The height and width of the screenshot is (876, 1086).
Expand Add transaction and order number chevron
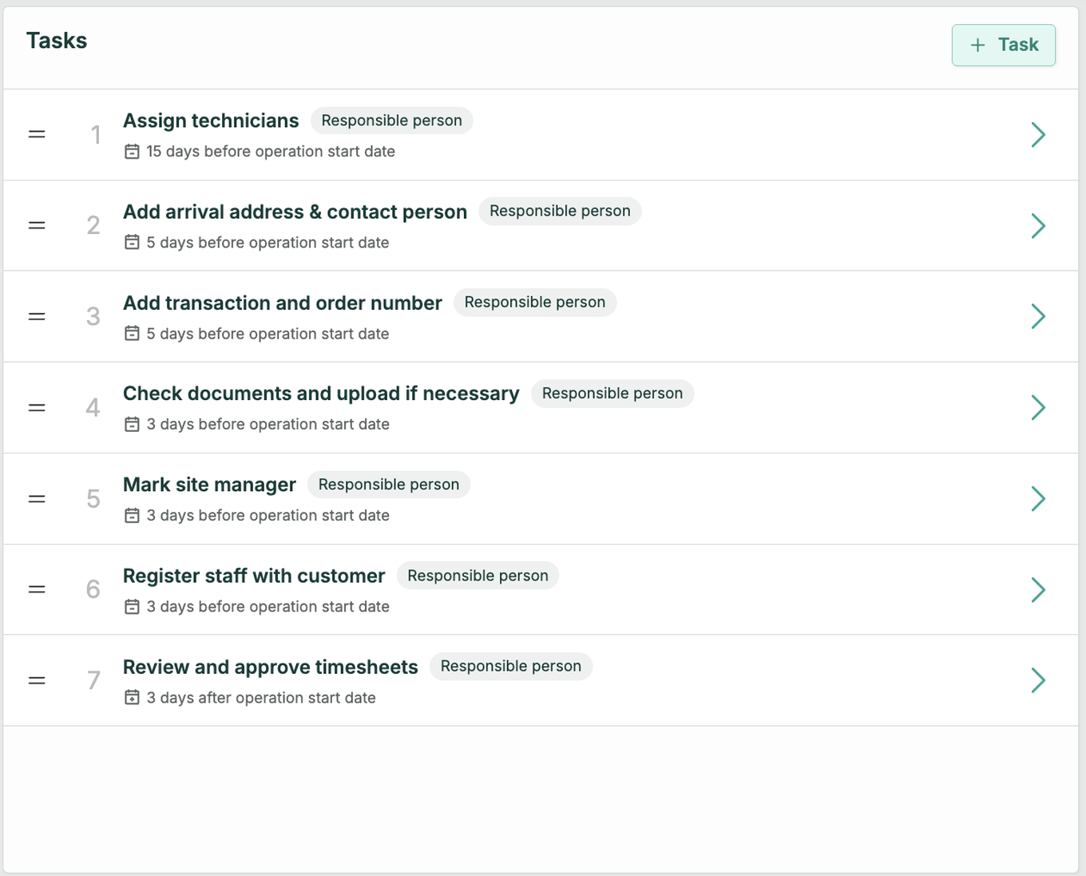click(x=1037, y=316)
